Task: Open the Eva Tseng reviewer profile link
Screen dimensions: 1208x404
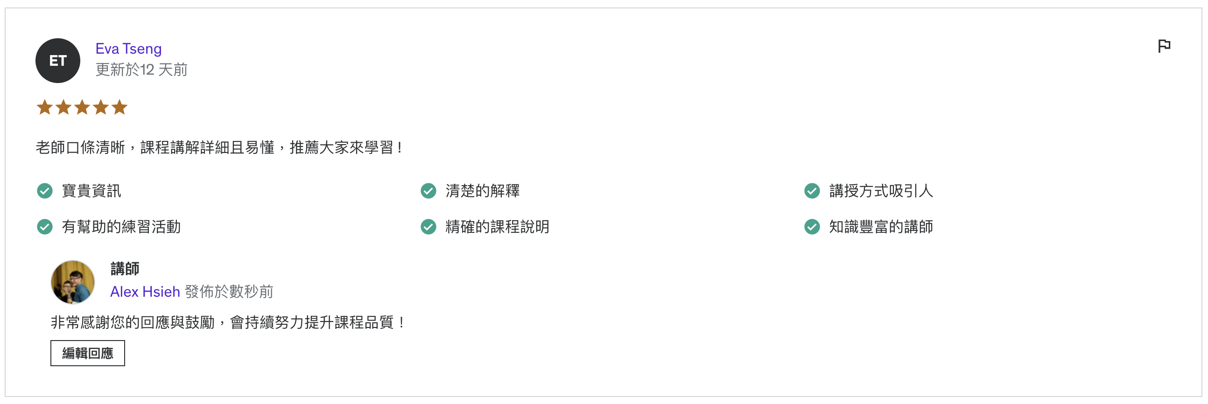Action: [128, 49]
